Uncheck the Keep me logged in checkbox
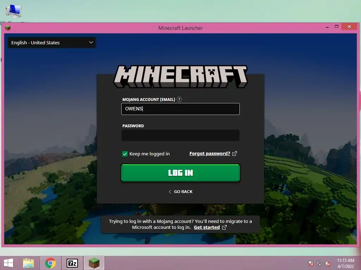The height and width of the screenshot is (270, 361). [125, 154]
